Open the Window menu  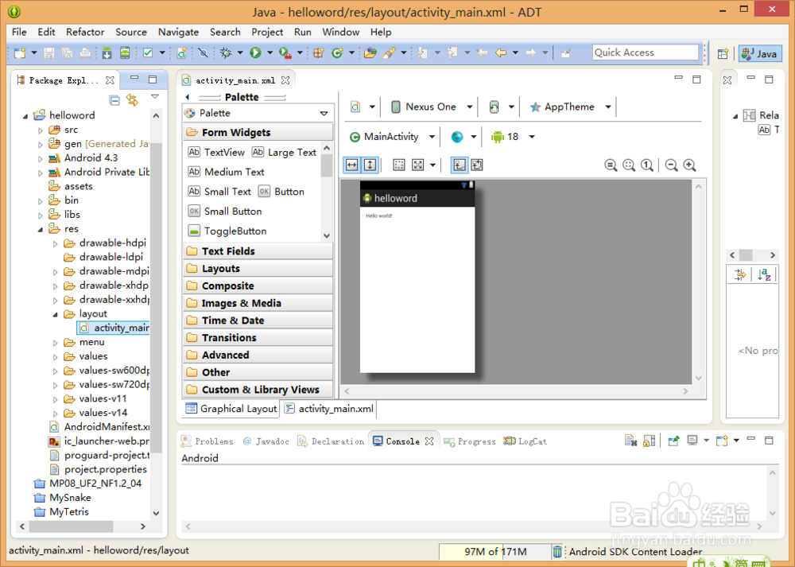341,32
